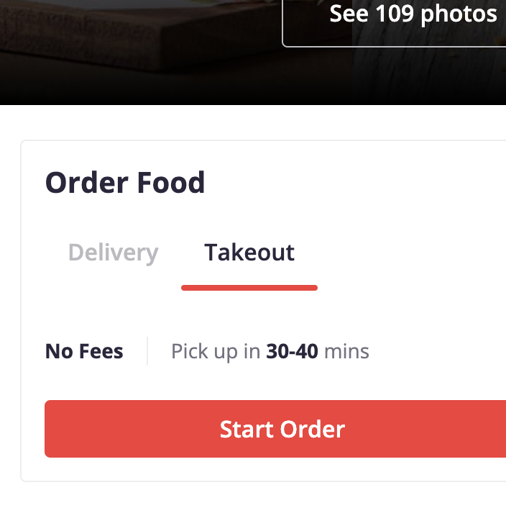Click the Order Food heading

click(125, 183)
